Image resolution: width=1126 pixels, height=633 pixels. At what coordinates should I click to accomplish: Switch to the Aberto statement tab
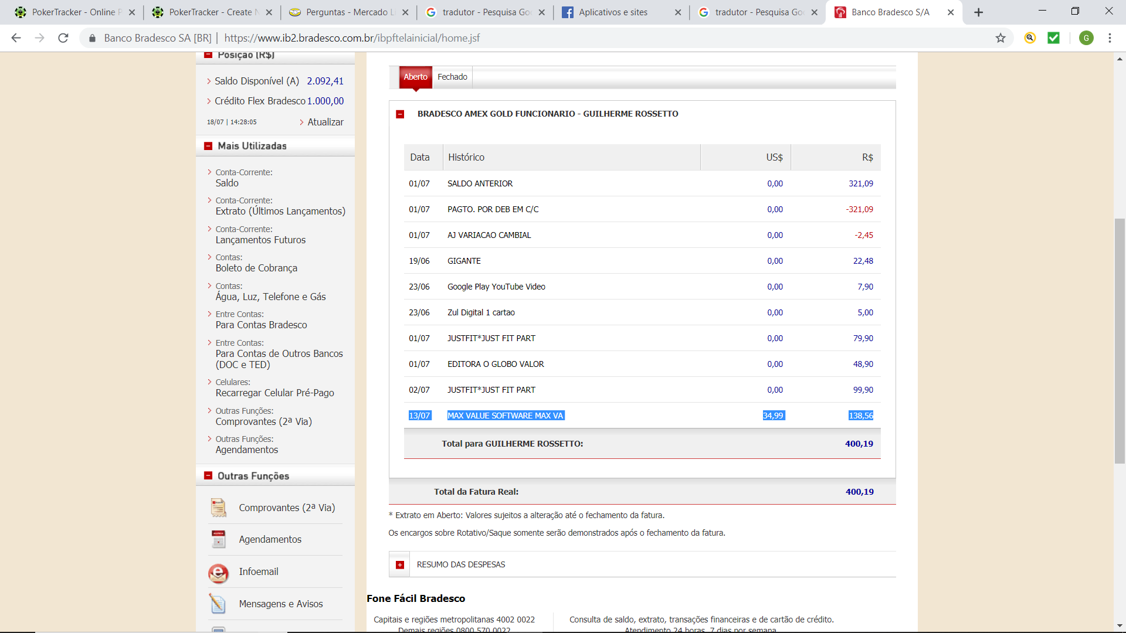(416, 77)
